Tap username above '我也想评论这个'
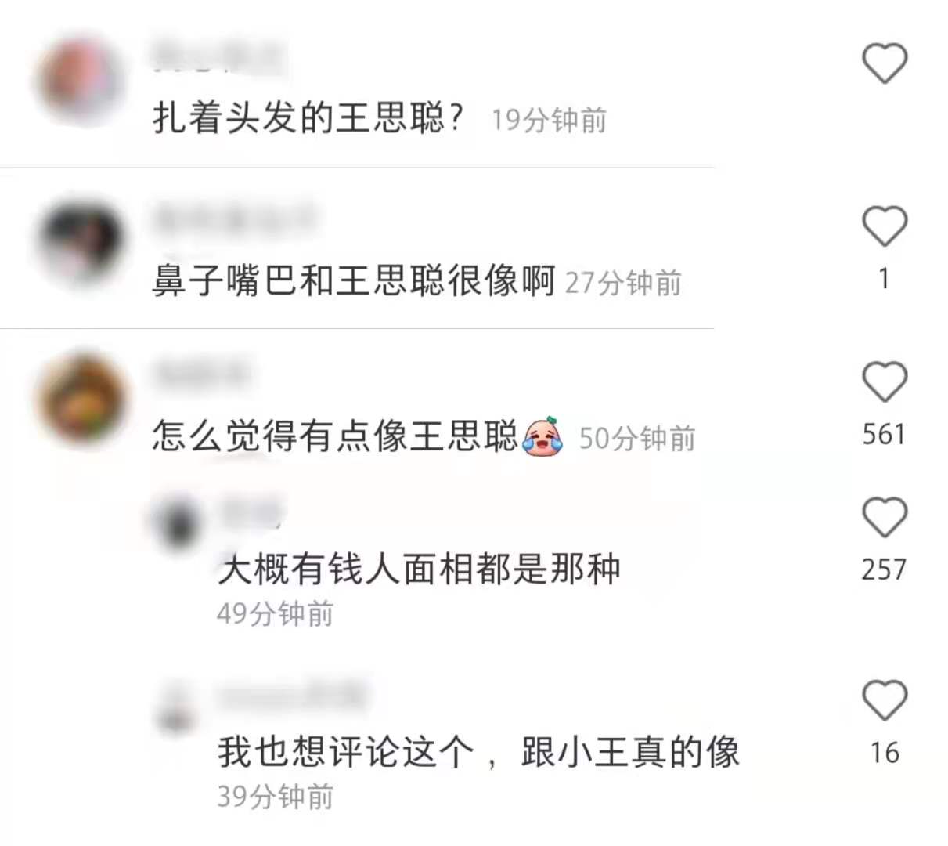948x846 pixels. pyautogui.click(x=291, y=696)
